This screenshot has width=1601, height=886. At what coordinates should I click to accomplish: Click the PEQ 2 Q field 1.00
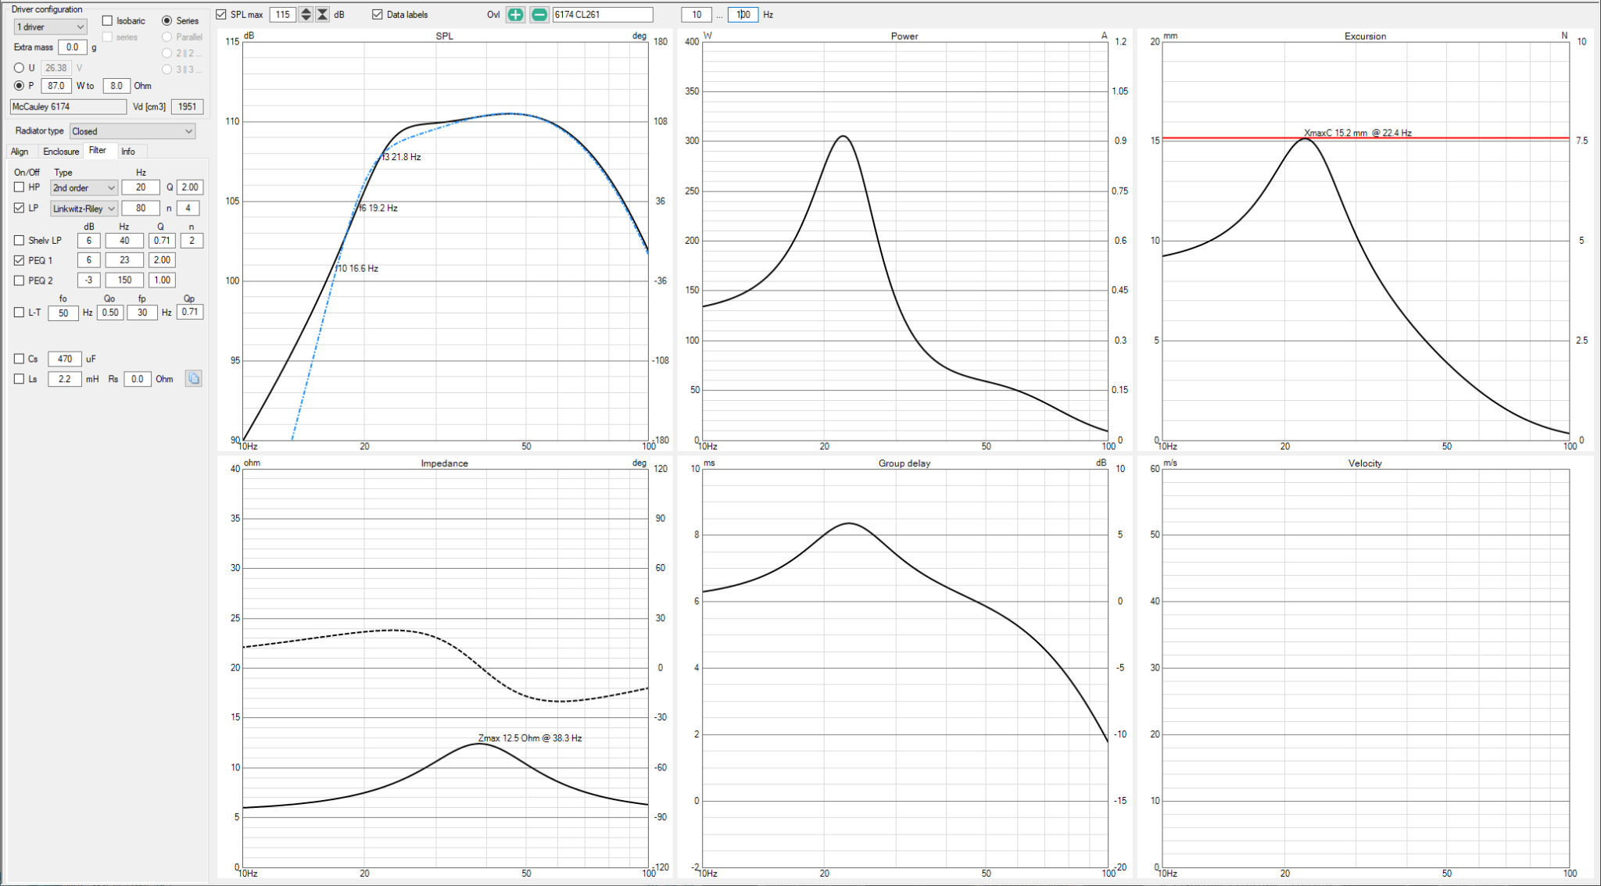click(x=162, y=280)
